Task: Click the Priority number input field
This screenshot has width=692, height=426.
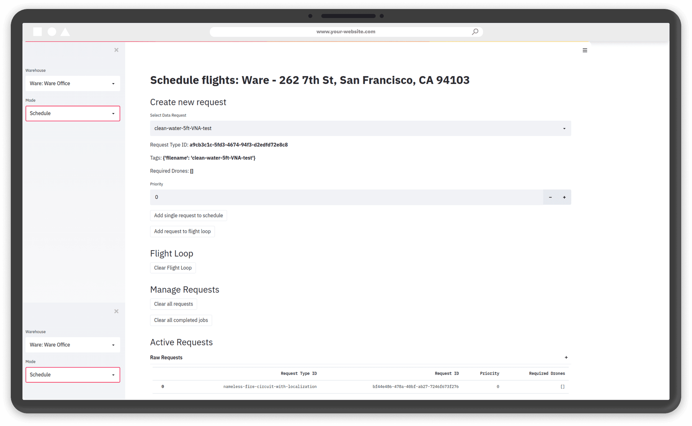Action: tap(346, 197)
